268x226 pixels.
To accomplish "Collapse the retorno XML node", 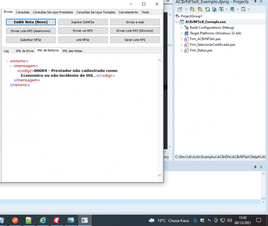I will point(7,61).
